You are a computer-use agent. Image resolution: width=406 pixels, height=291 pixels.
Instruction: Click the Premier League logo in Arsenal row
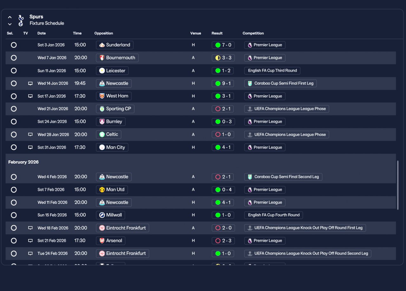click(250, 241)
